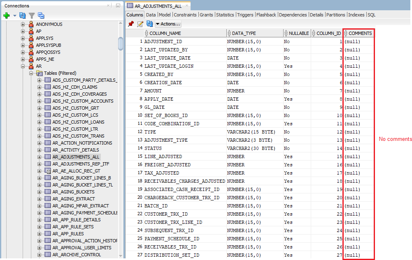Click the green New Connection plus icon

coord(6,15)
